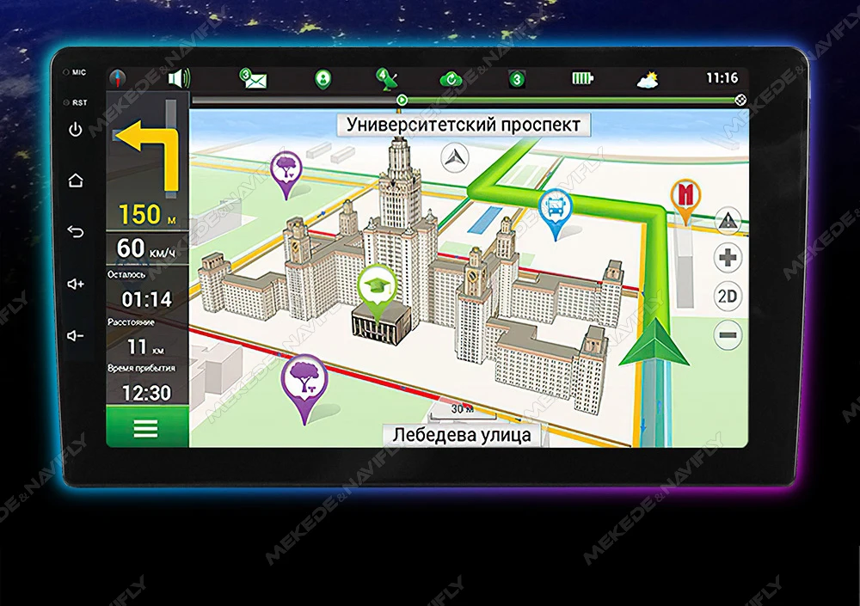The height and width of the screenshot is (606, 860).
Task: Select the green university graduation cap marker
Action: pos(375,285)
